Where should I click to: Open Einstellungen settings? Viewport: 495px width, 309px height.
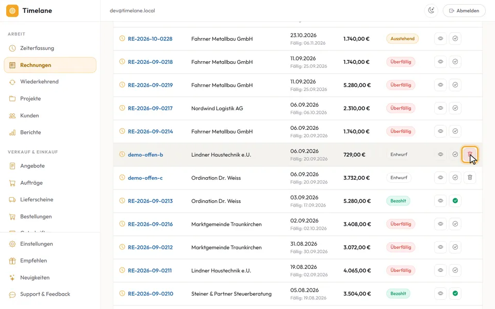50,244
